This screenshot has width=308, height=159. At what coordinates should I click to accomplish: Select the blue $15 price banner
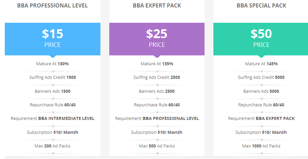tap(52, 38)
